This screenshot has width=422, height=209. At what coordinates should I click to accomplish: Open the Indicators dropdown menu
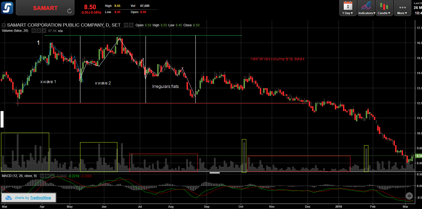[x=366, y=8]
